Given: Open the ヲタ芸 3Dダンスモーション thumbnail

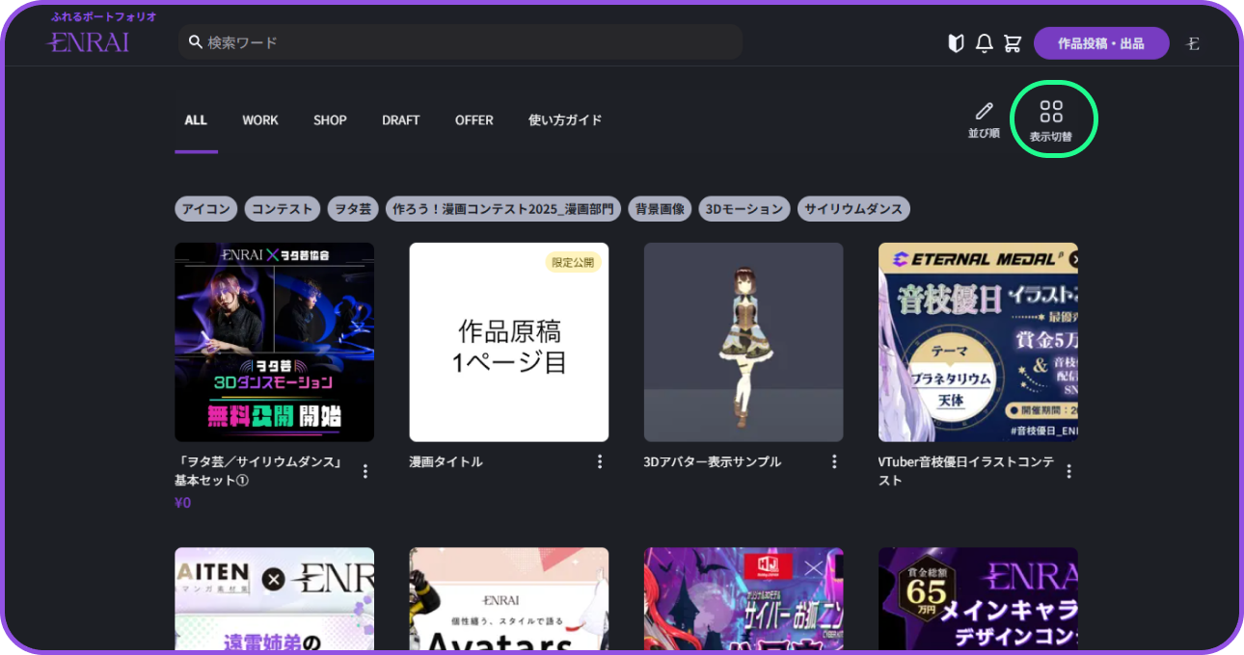Looking at the screenshot, I should 274,342.
